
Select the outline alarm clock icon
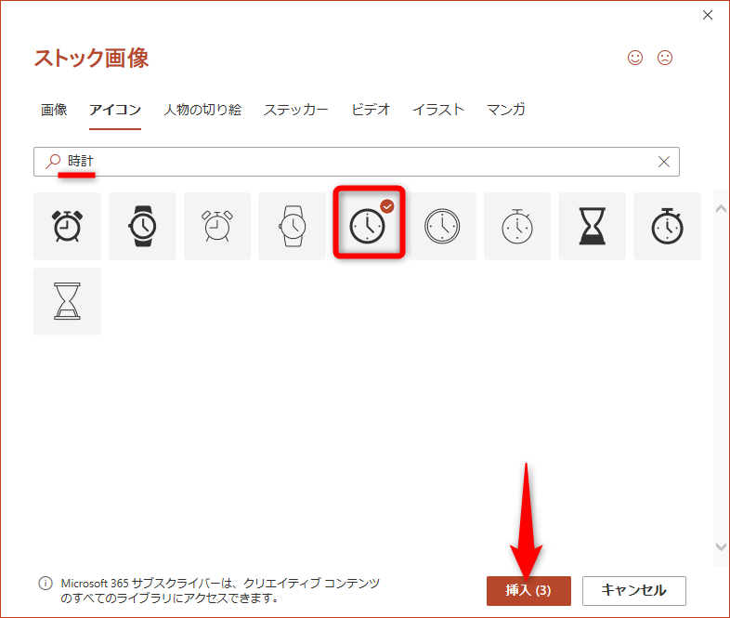click(x=217, y=226)
